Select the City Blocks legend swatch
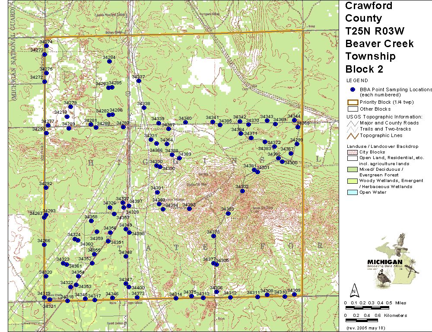 pyautogui.click(x=353, y=152)
